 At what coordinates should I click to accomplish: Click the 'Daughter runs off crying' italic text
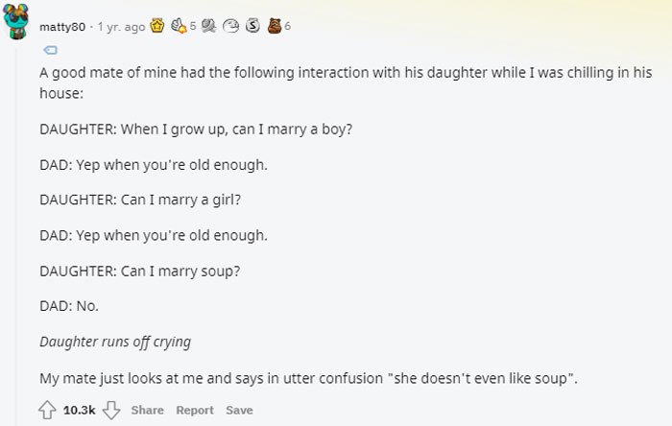point(114,342)
